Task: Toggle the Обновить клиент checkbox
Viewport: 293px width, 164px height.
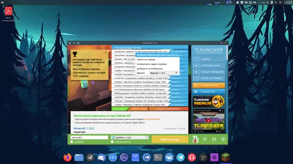Action: [112, 142]
